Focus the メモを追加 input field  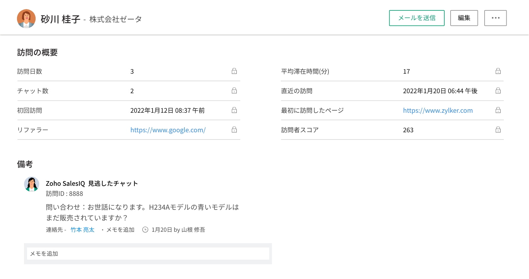(x=148, y=254)
